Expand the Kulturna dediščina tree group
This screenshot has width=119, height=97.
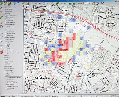(4, 69)
